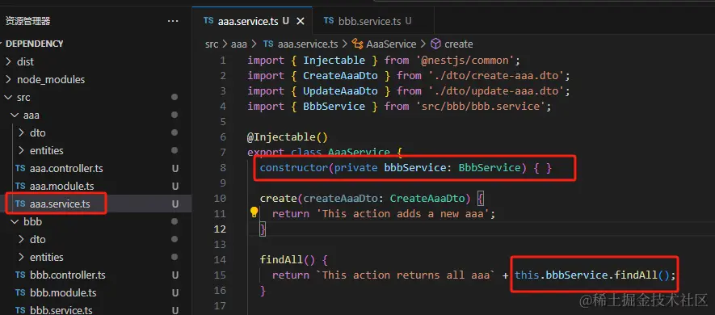Click the lightbulb quick fix icon
Screen dimensions: 715x315
254,212
